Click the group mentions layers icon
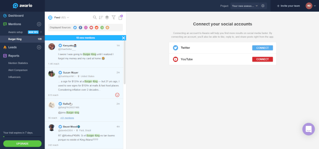Image resolution: width=319 pixels, height=149 pixels. click(x=107, y=18)
